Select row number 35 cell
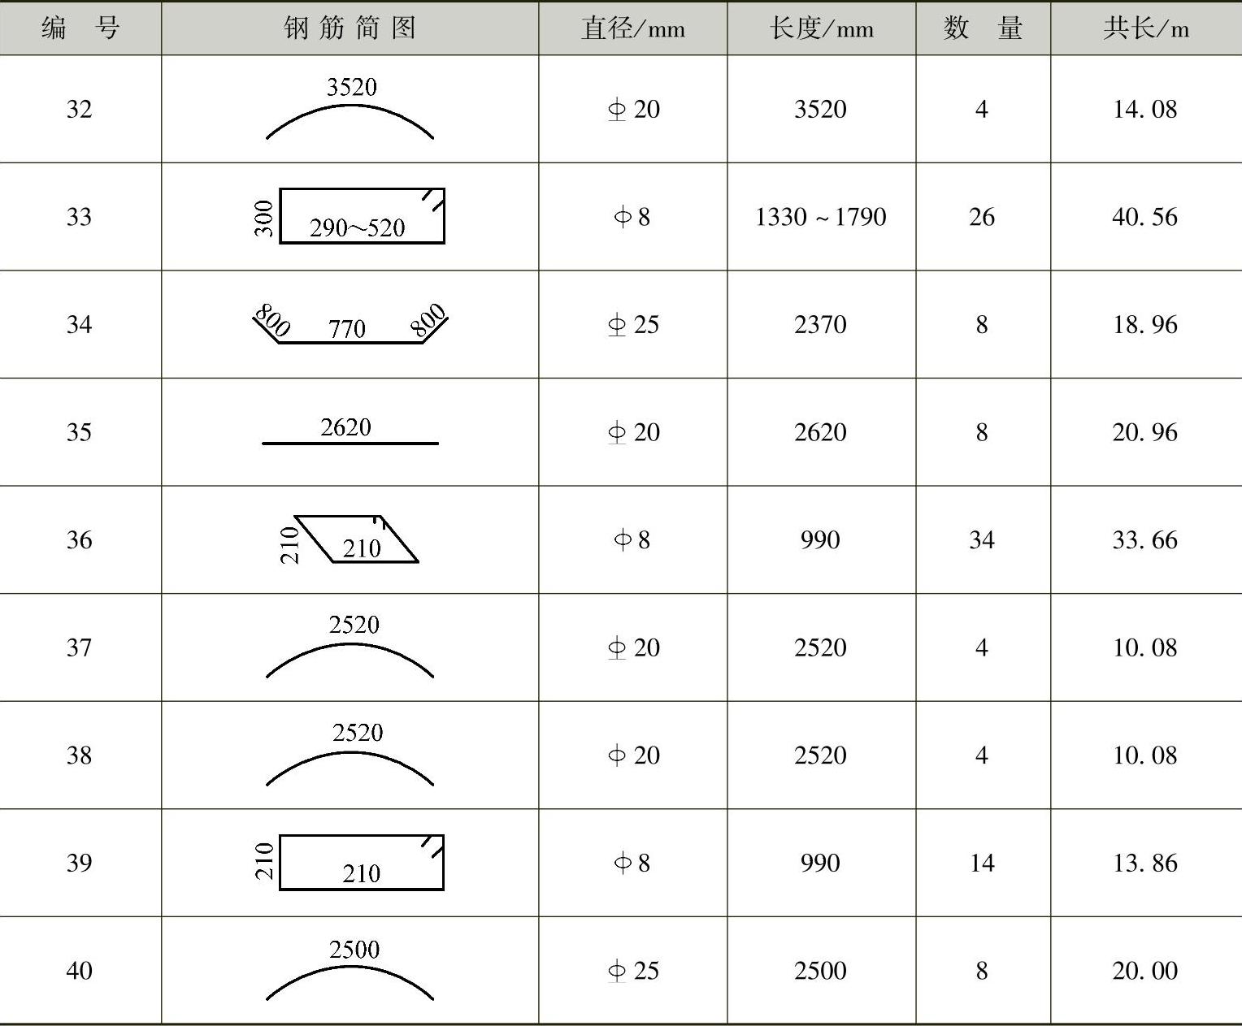Viewport: 1242px width, 1026px height. [x=79, y=431]
